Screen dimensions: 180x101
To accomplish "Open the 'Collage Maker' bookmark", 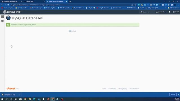I will point(152,8).
